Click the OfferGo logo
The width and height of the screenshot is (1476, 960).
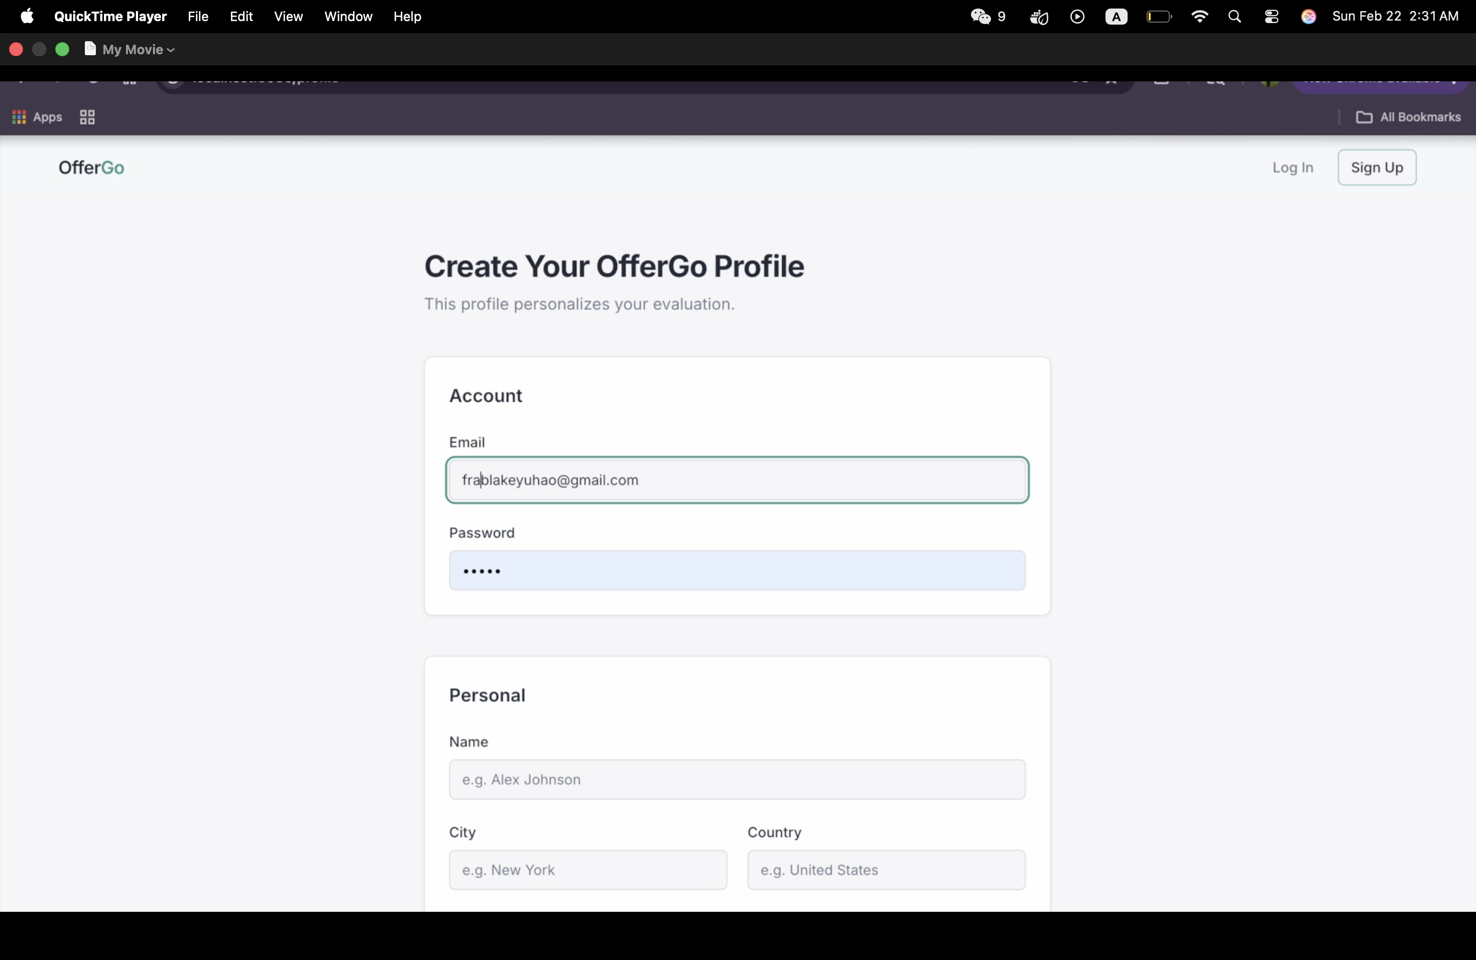91,167
